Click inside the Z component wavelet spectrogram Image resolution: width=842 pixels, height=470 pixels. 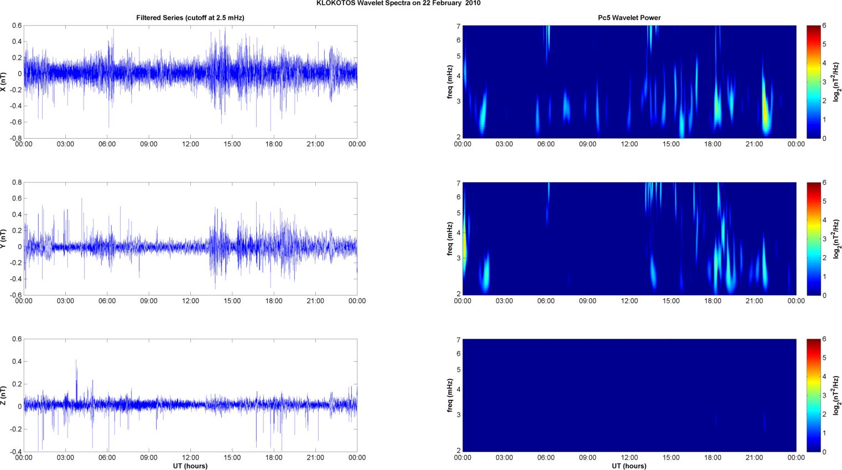[x=629, y=395]
